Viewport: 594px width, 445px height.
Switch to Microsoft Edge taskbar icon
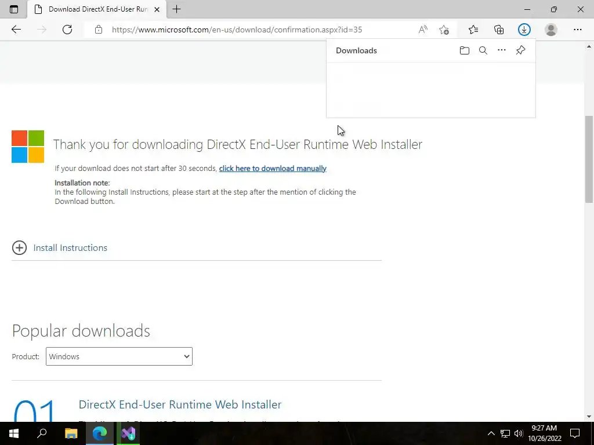[x=100, y=433]
